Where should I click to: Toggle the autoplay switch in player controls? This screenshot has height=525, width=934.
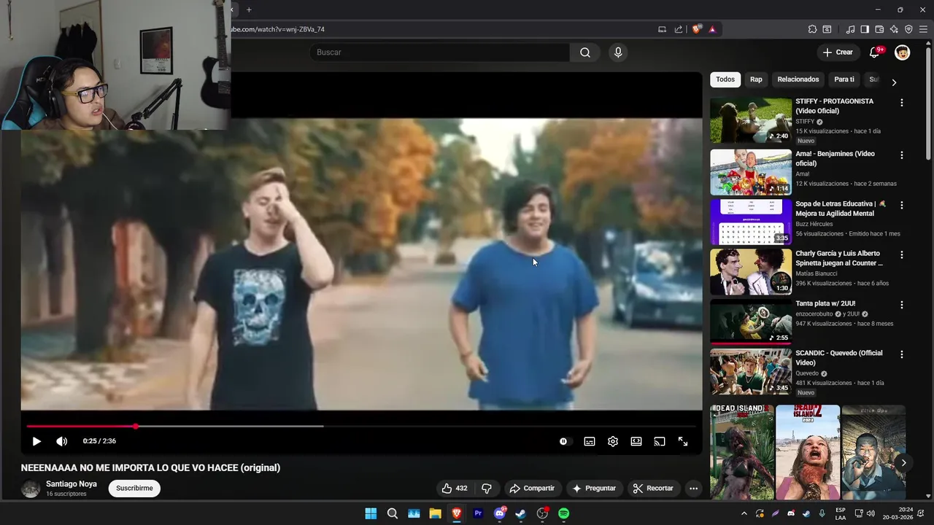pyautogui.click(x=564, y=441)
